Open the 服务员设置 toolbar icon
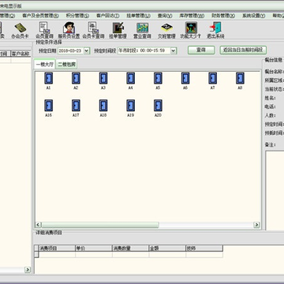The width and height of the screenshot is (284, 284). 69,30
